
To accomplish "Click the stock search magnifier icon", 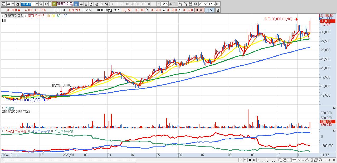I will 41,4.
